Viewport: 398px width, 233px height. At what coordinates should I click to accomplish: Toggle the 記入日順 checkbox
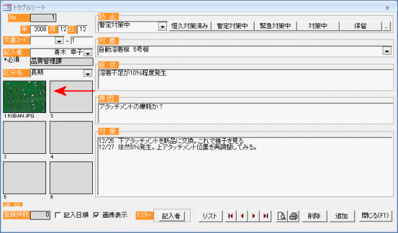click(58, 215)
